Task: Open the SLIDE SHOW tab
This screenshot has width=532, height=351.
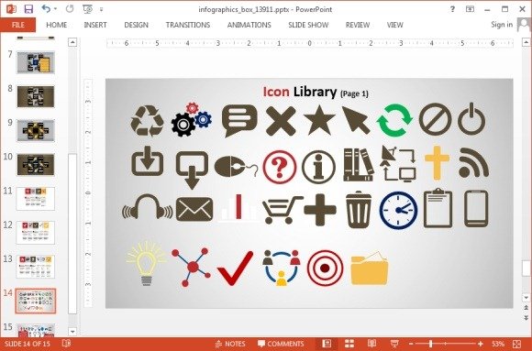Action: tap(308, 25)
